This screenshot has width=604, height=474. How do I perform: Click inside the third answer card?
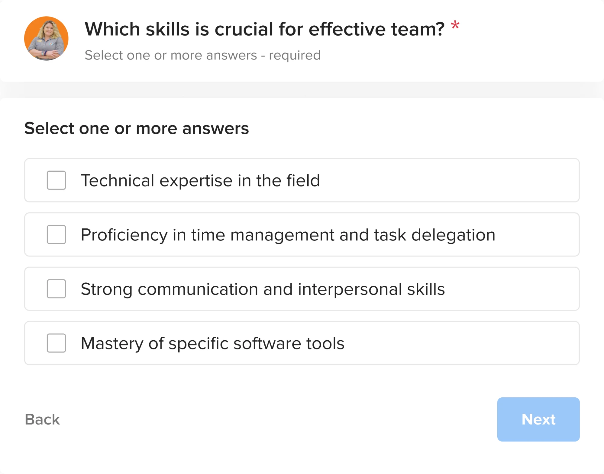click(302, 289)
